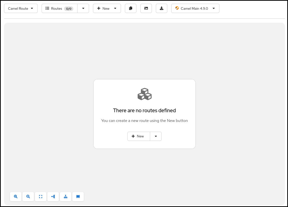Click the stacked cubes icon
Image resolution: width=288 pixels, height=207 pixels.
click(x=145, y=94)
